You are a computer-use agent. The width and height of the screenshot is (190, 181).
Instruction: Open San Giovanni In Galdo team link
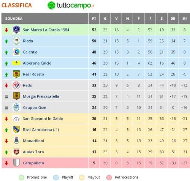coord(43,119)
